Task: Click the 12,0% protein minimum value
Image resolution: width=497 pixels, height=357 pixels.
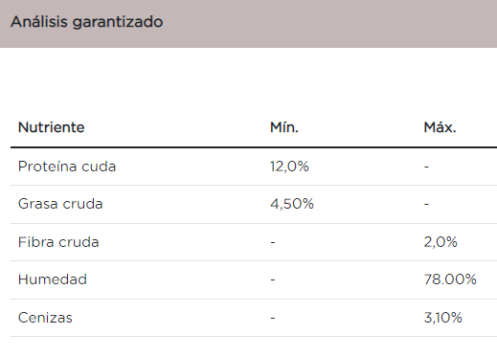Action: (289, 167)
